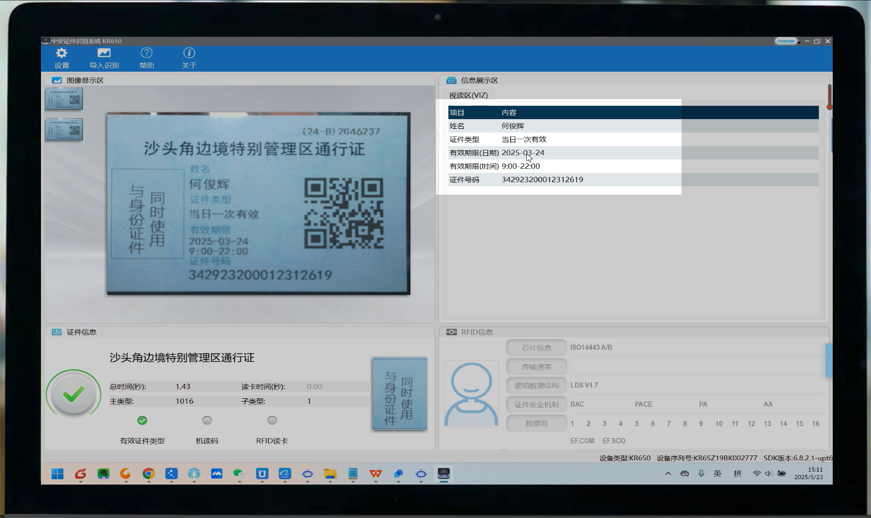Show hidden tray icons chevron
This screenshot has width=871, height=518.
[668, 474]
